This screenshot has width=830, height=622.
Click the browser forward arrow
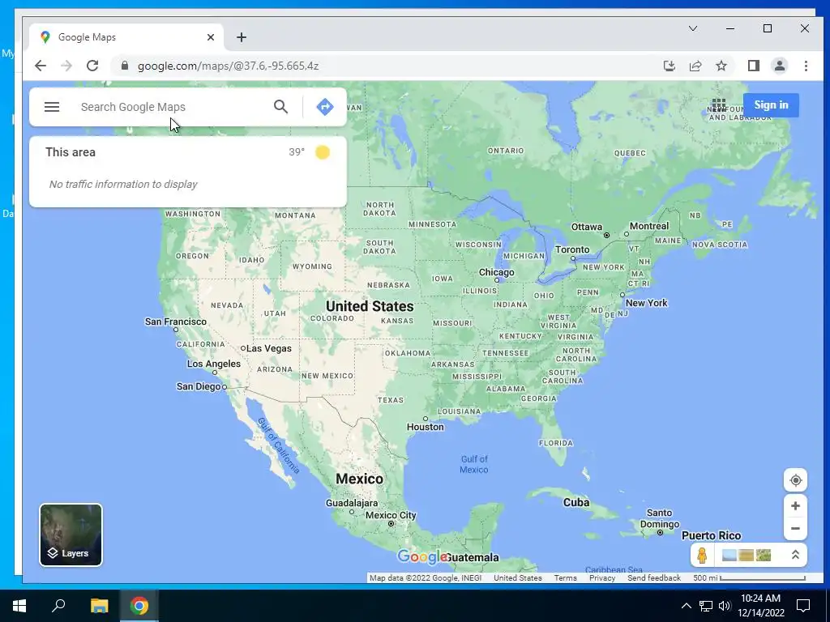coord(66,66)
